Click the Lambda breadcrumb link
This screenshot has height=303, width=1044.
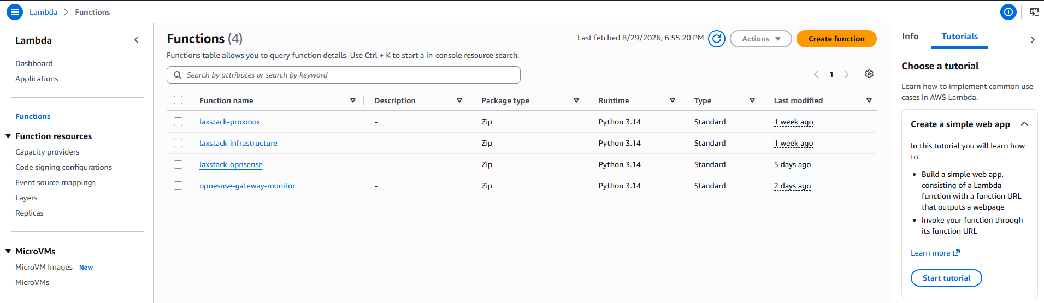tap(43, 12)
